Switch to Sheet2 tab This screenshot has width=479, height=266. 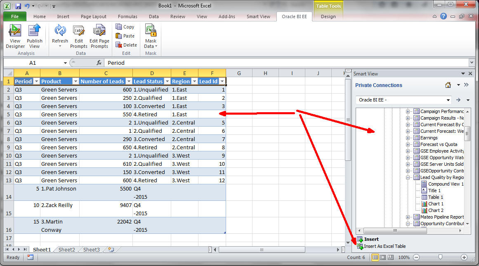[66, 250]
